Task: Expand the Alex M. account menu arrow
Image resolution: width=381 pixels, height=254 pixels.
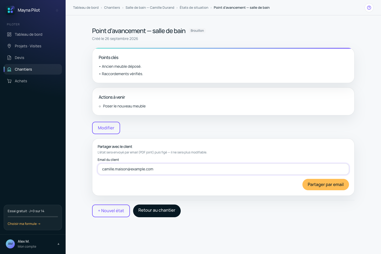Action: point(58,244)
